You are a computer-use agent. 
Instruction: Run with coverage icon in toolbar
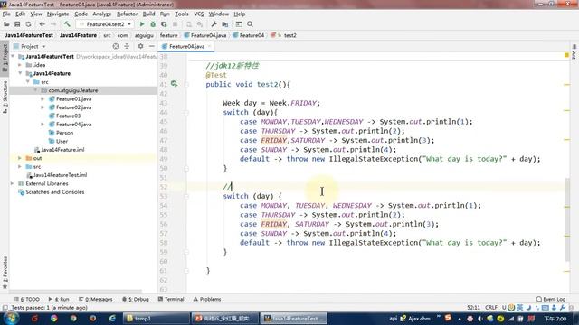click(x=164, y=24)
